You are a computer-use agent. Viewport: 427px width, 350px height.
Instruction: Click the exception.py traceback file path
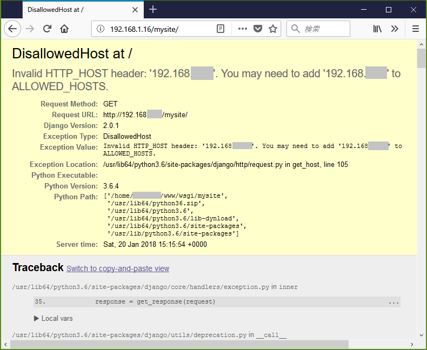(141, 287)
